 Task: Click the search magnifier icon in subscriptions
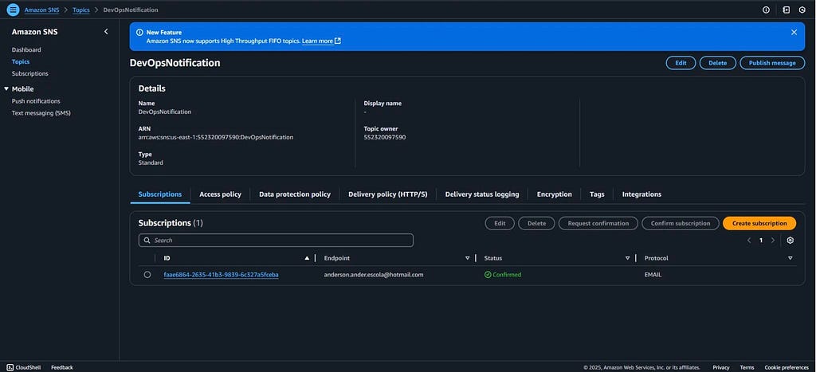(x=147, y=241)
